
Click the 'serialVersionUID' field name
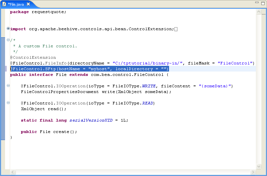tap(91, 120)
